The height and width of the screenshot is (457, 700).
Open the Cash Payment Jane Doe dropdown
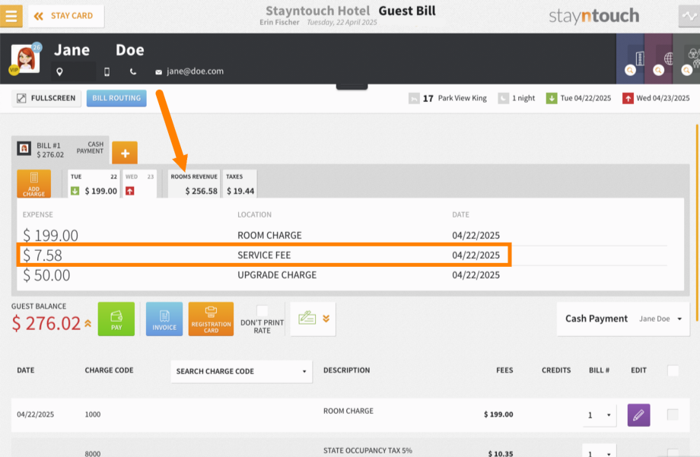[623, 319]
